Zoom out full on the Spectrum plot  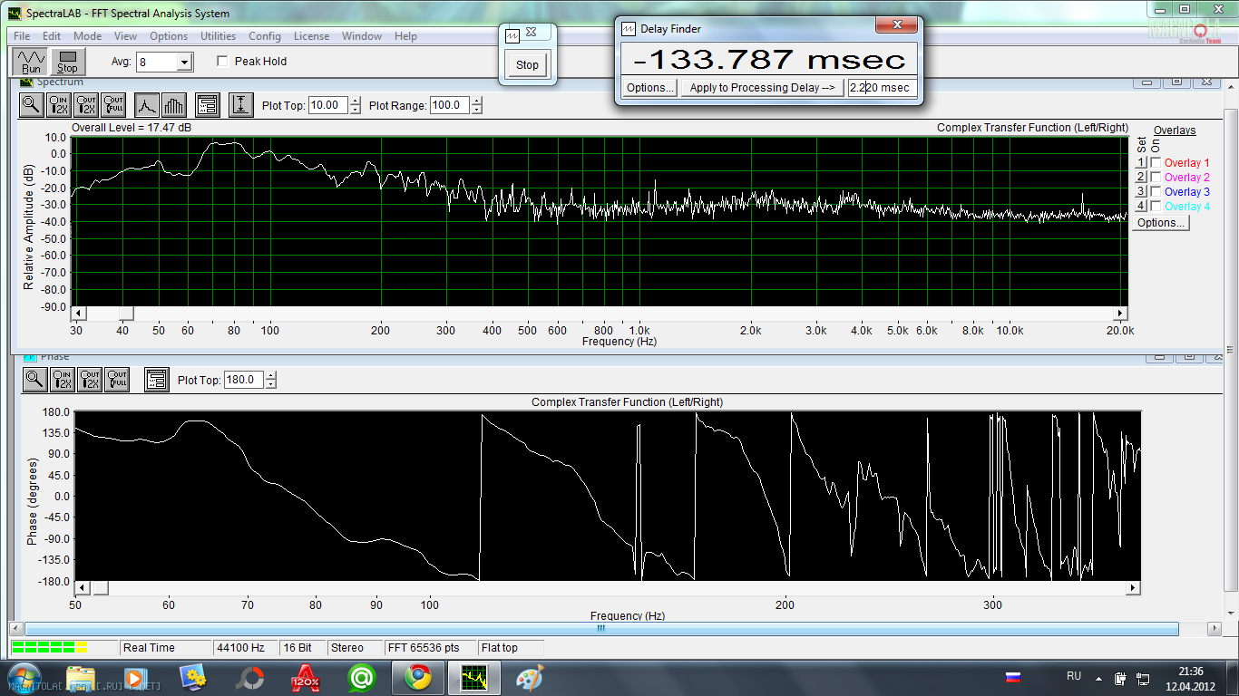[x=113, y=105]
